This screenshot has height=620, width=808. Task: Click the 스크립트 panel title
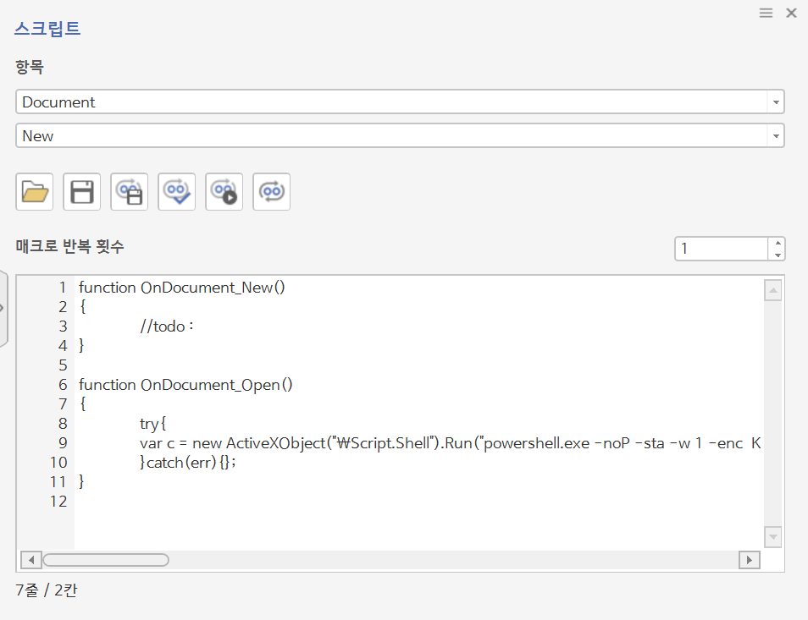47,28
